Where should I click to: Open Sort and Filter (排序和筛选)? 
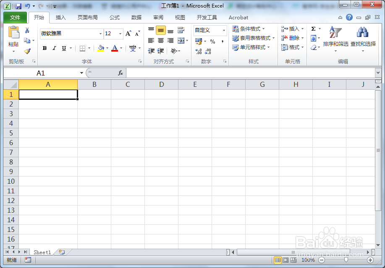(x=335, y=39)
